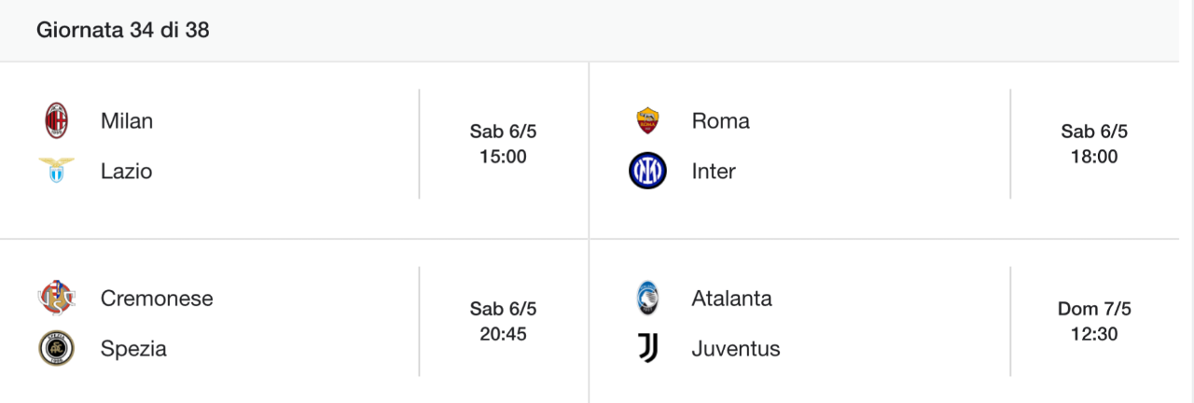Screen dimensions: 1194x403
Task: Open match time Sab 6/5 15:00
Action: 503,144
